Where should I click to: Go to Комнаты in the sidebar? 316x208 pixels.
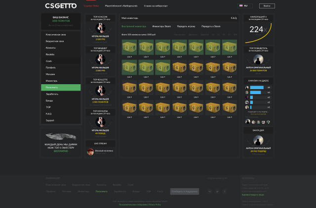tap(61, 48)
